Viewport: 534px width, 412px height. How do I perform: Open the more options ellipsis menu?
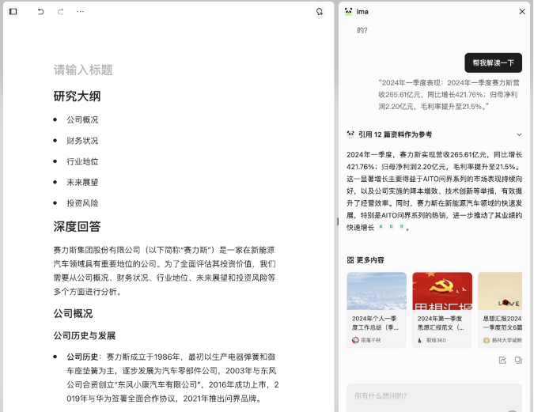(x=81, y=12)
